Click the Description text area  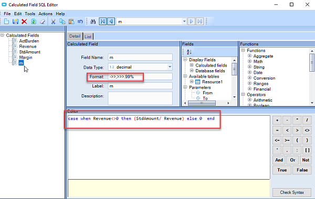pos(140,98)
